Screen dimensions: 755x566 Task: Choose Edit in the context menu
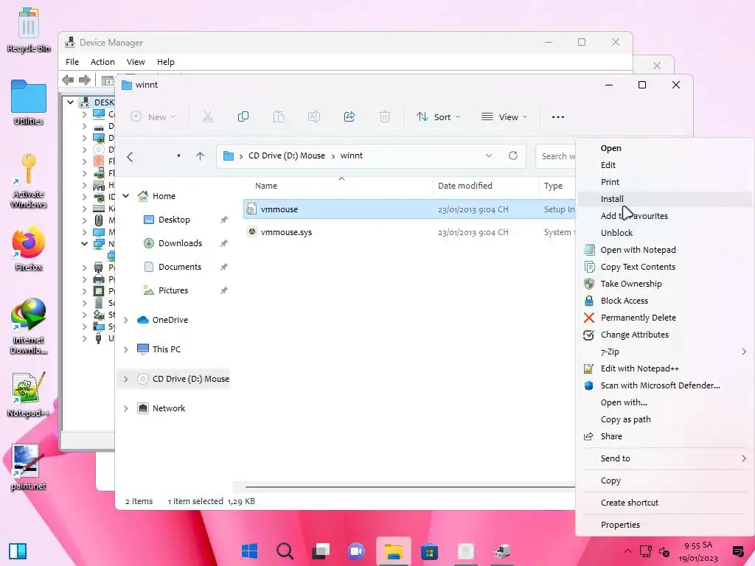coord(665,165)
